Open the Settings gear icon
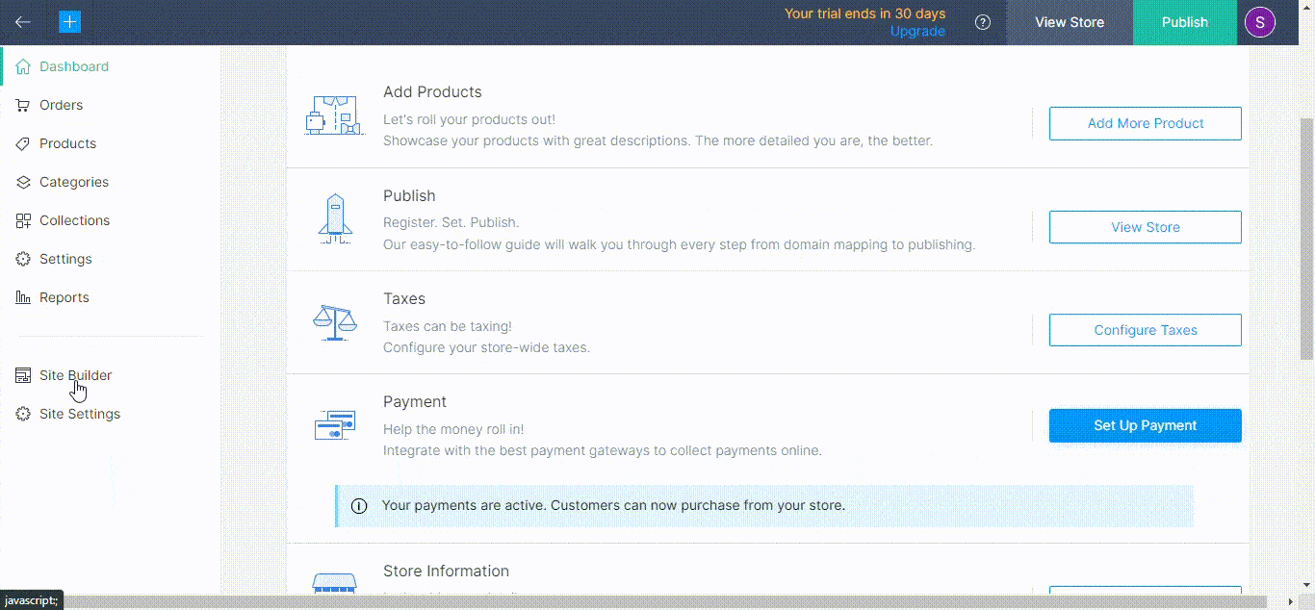1315x610 pixels. click(23, 259)
